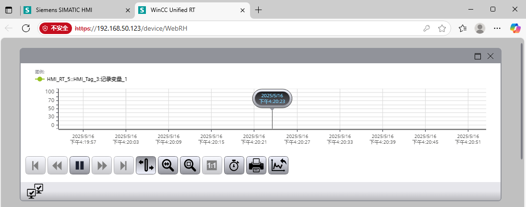526x207 pixels.
Task: Open the saved passwords key icon
Action: (426, 28)
